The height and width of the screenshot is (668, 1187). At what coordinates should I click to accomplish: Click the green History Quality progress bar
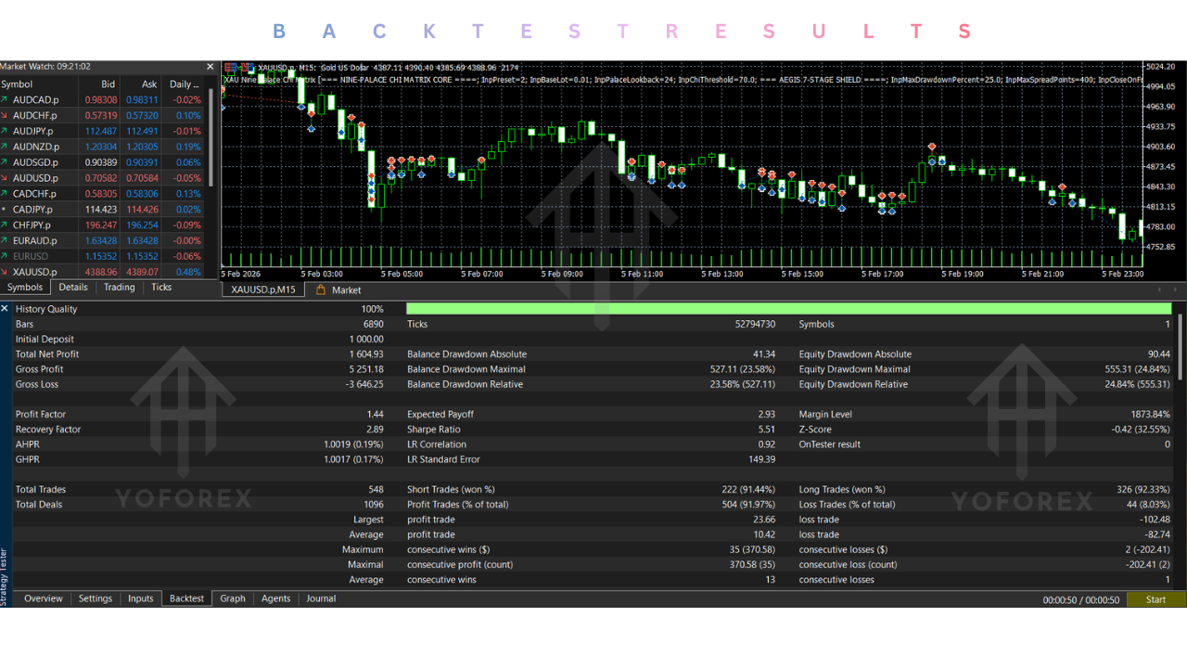[x=788, y=309]
